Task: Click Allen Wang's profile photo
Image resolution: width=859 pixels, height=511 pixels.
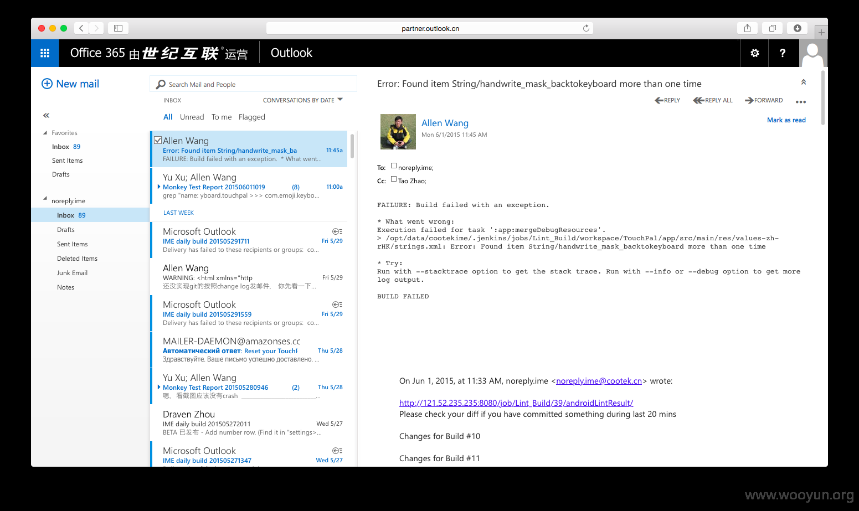Action: point(398,132)
